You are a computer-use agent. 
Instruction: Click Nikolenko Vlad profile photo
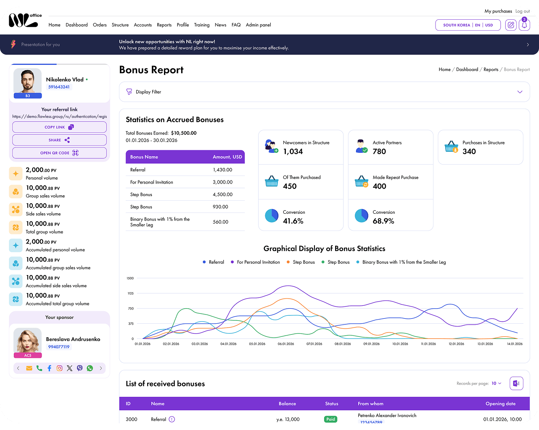point(28,81)
